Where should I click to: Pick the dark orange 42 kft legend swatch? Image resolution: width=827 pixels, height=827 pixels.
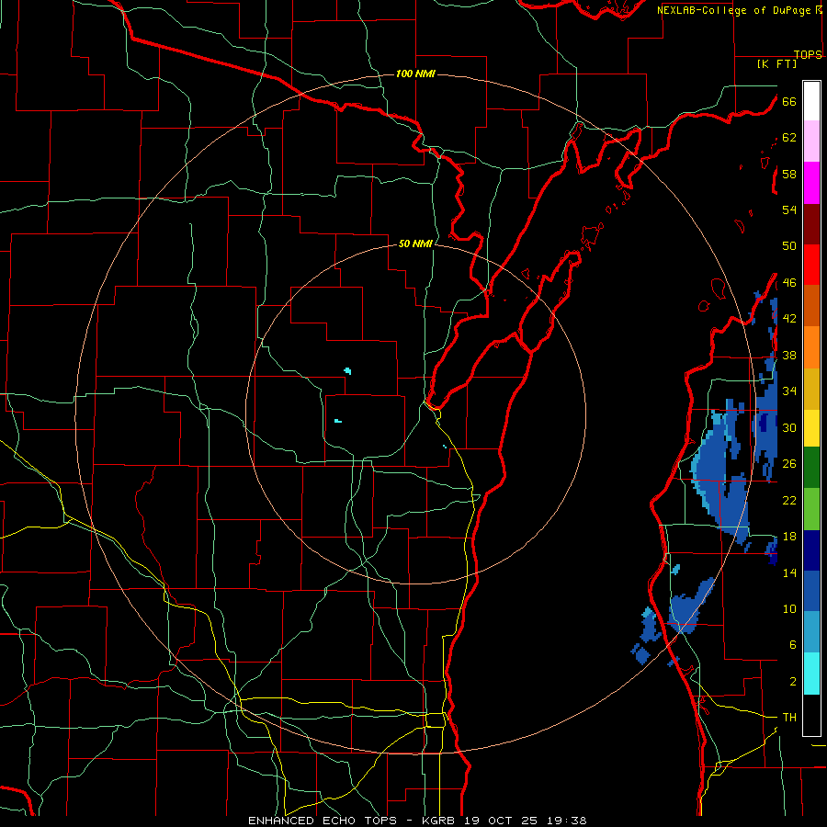pyautogui.click(x=811, y=306)
